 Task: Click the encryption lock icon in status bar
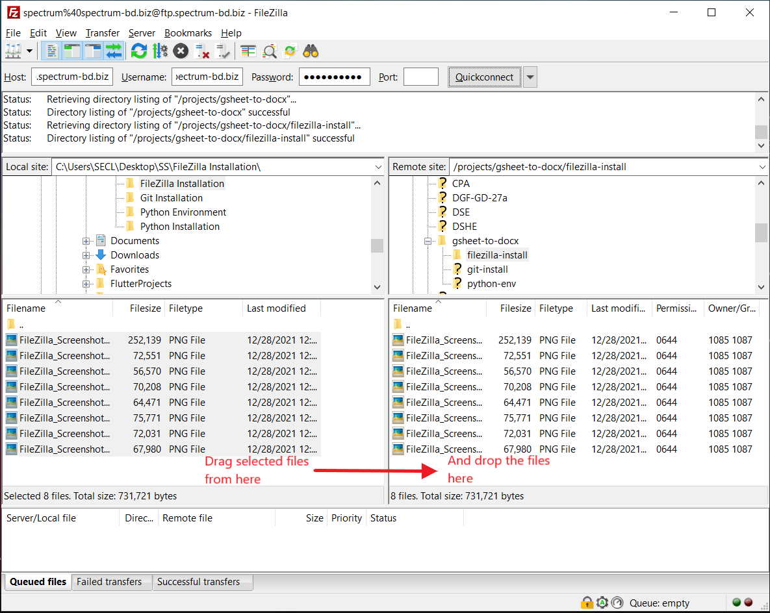[x=587, y=602]
